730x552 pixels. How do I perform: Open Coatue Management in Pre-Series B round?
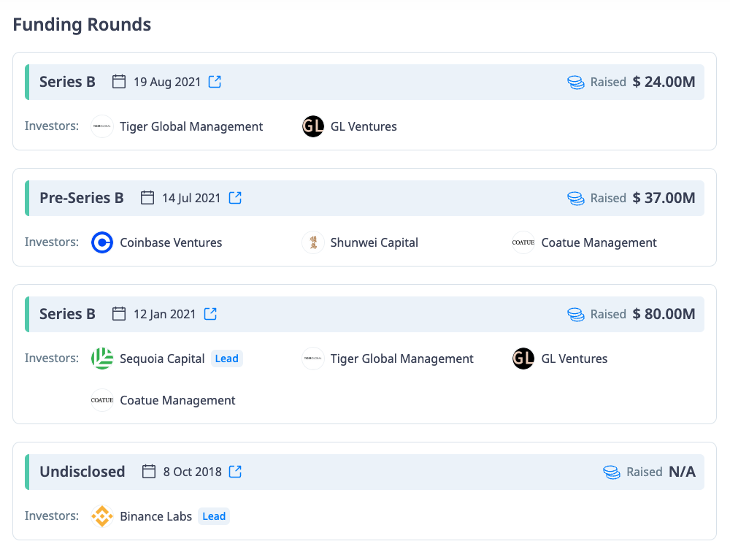tap(599, 242)
